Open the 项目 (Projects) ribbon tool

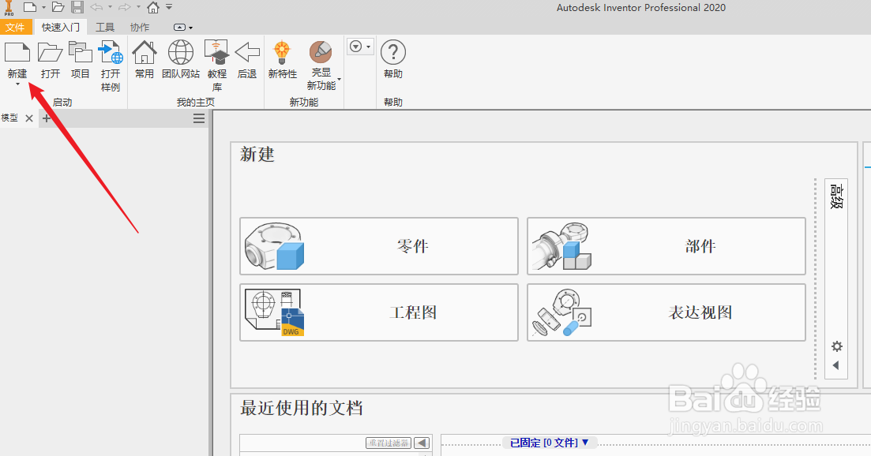pos(80,52)
